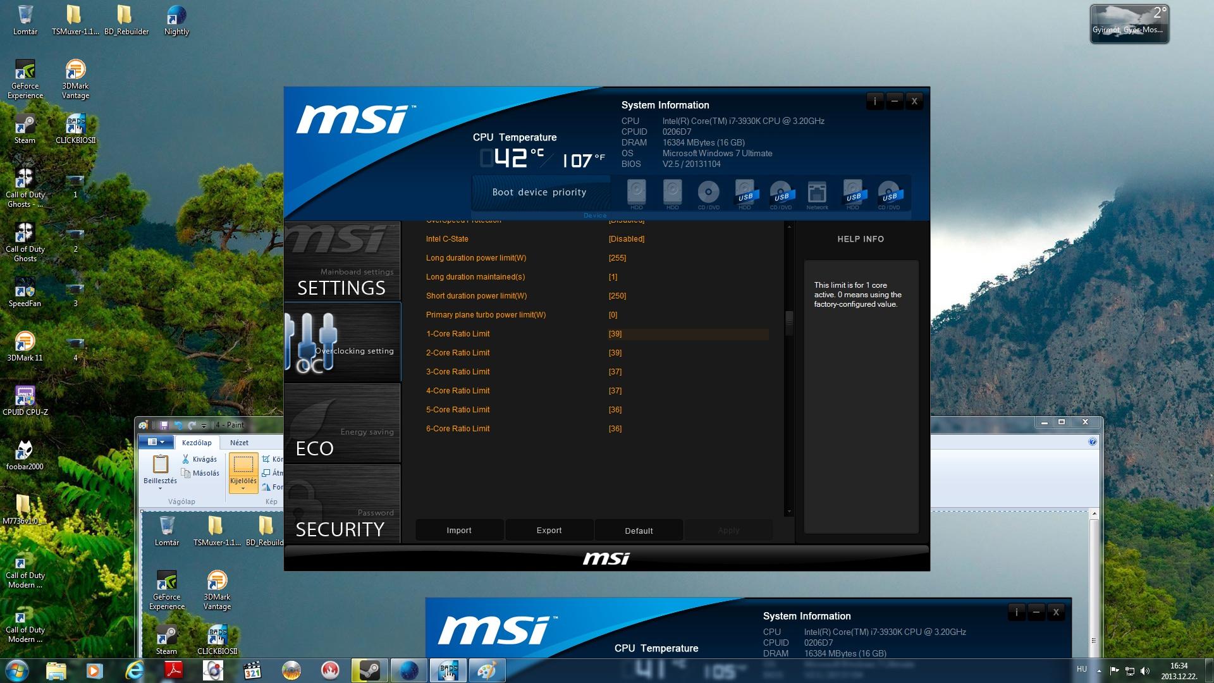This screenshot has width=1214, height=683.
Task: Edit Long duration maintained value [1]
Action: 613,277
